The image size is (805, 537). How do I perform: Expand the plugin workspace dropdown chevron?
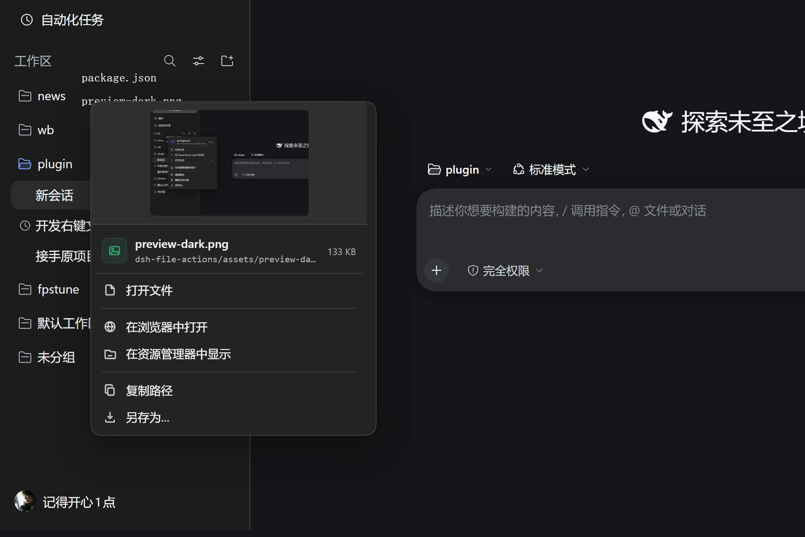point(488,170)
